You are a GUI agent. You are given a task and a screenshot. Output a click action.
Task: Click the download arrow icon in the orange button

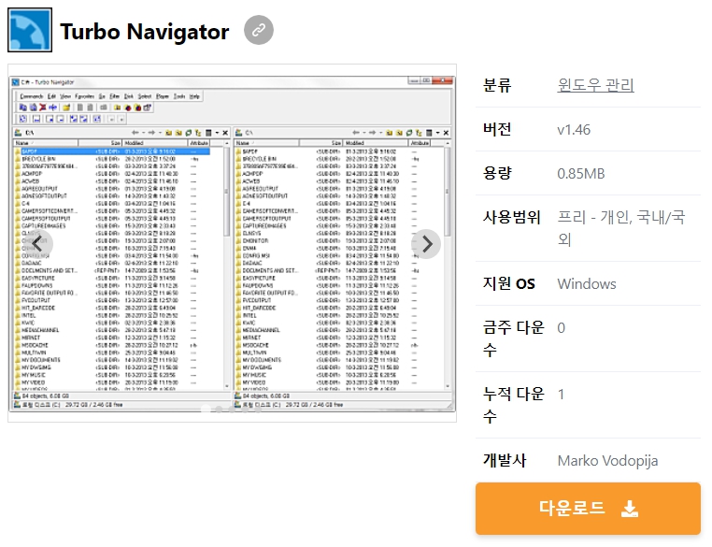coord(630,509)
